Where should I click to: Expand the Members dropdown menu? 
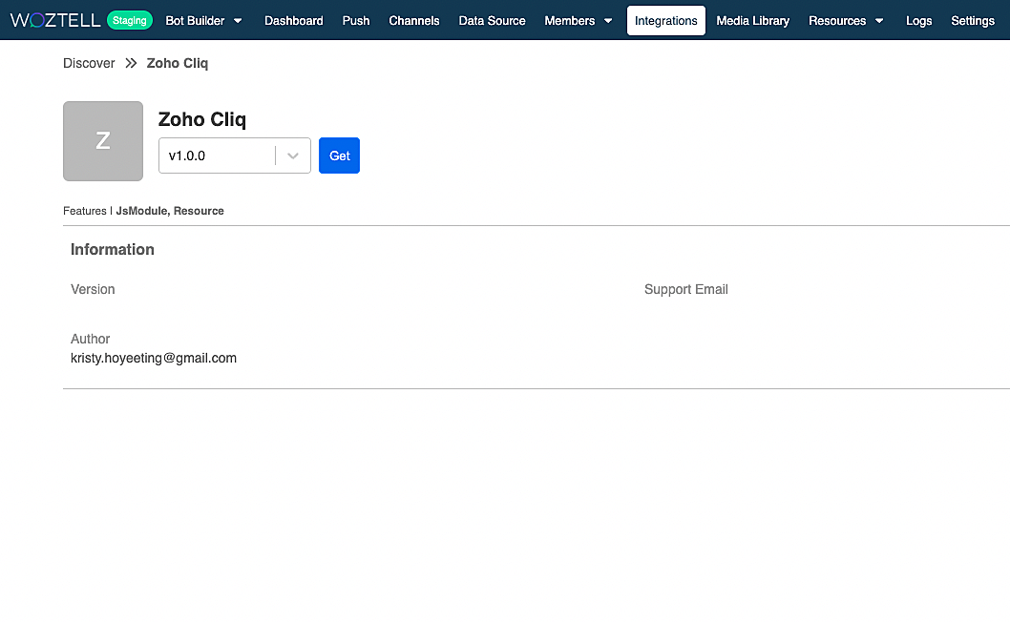[x=578, y=21]
